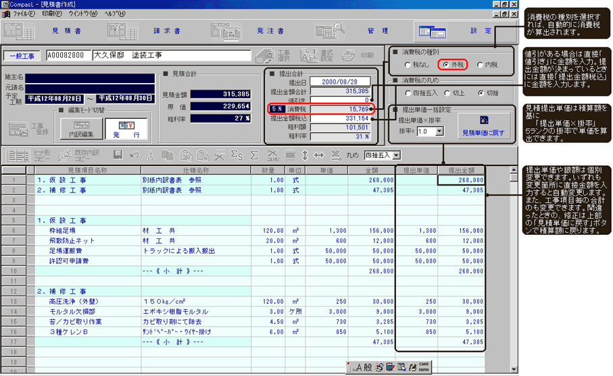The image size is (613, 376).
Task: Switch to 発行 edit mode
Action: click(x=126, y=129)
